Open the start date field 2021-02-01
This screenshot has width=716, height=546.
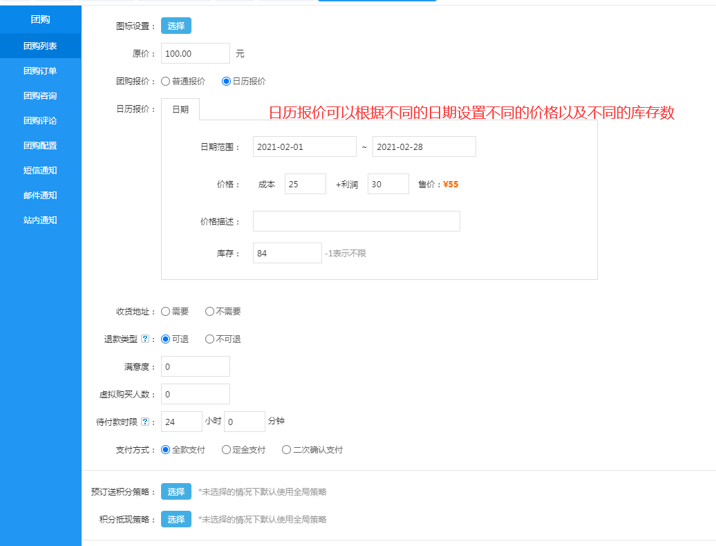[304, 147]
